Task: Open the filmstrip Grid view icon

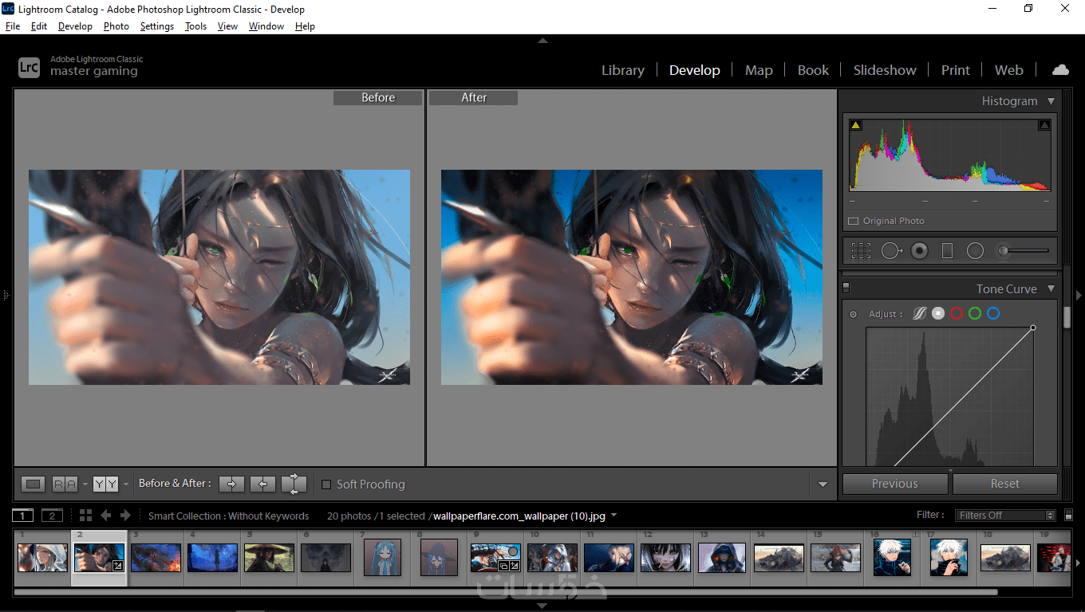Action: click(86, 516)
